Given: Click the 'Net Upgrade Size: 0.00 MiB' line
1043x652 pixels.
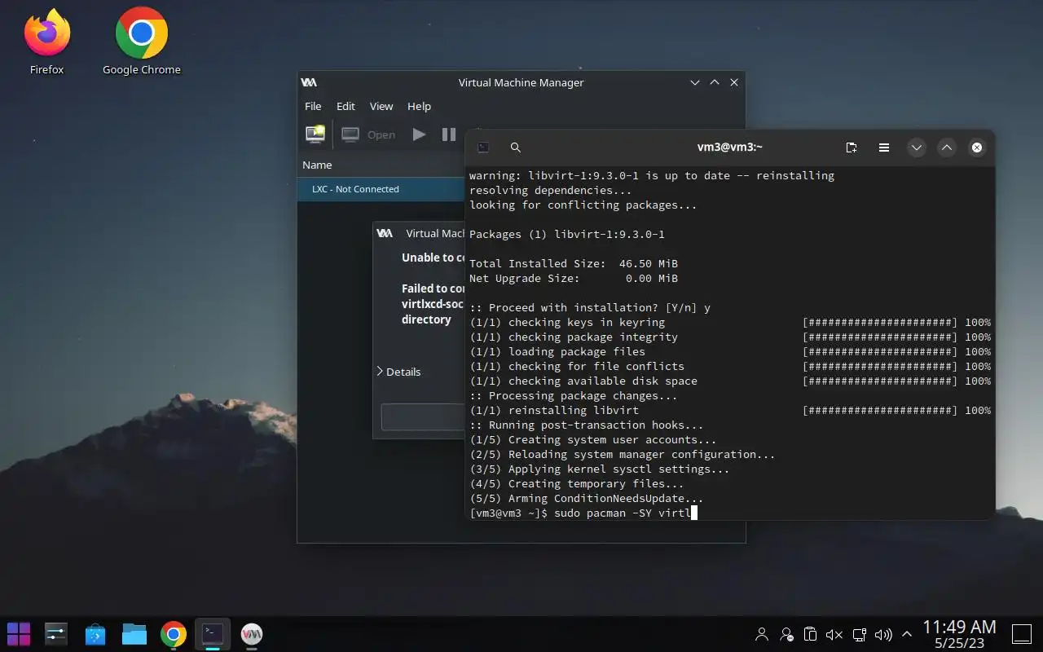Looking at the screenshot, I should 574,279.
